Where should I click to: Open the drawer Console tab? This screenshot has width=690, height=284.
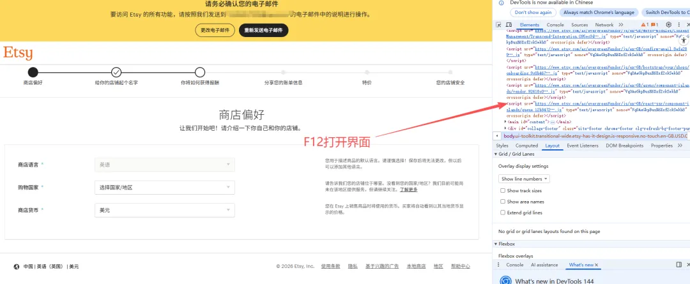(515, 265)
